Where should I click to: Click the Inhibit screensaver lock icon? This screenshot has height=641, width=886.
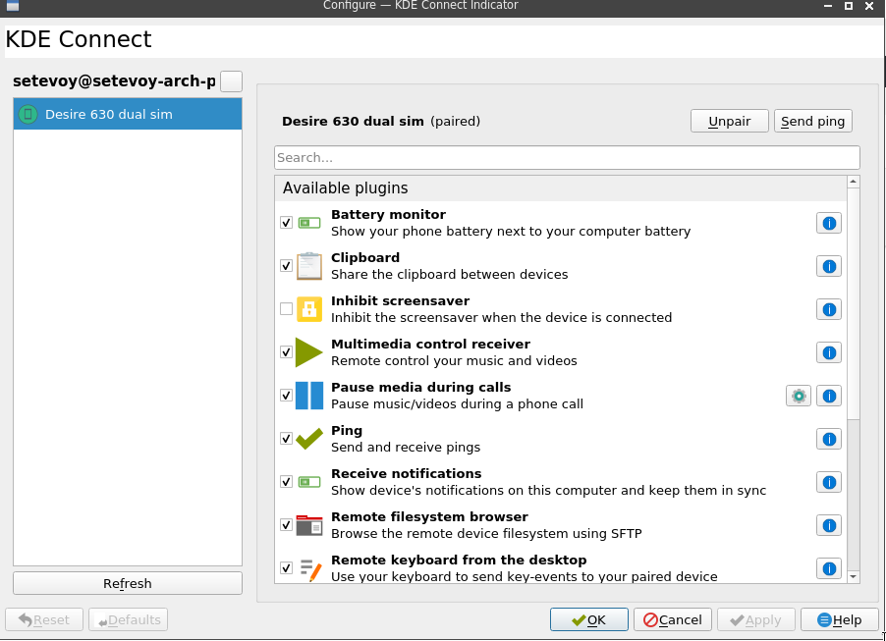[x=309, y=309]
